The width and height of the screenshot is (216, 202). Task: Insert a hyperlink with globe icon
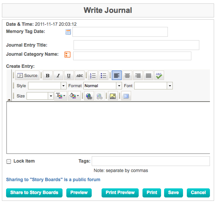[89, 96]
